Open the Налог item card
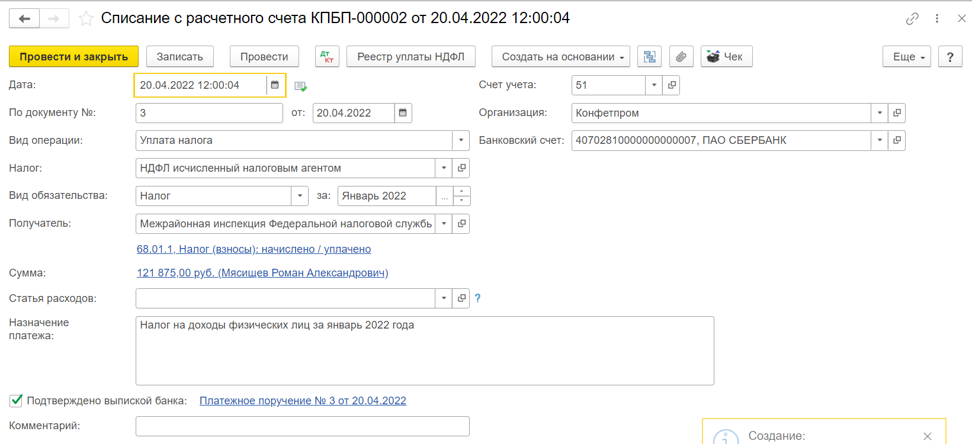The width and height of the screenshot is (972, 444). [461, 168]
